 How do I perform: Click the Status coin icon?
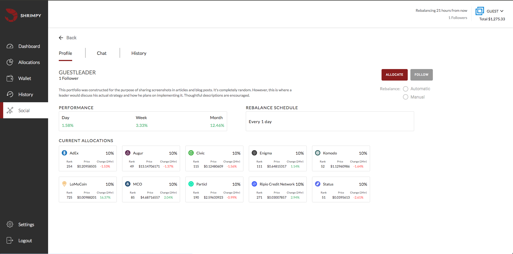(317, 184)
